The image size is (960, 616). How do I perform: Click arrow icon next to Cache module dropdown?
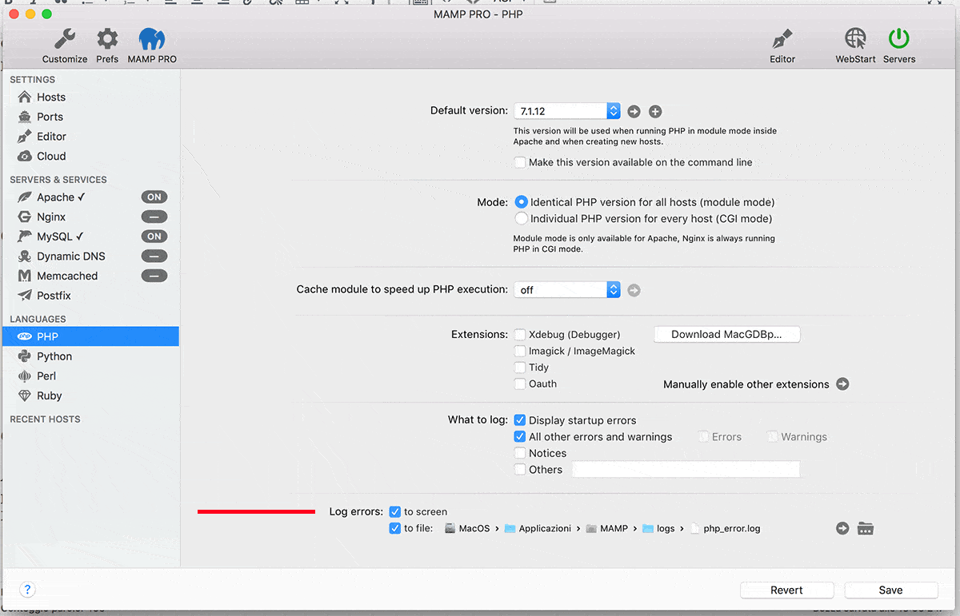click(634, 290)
